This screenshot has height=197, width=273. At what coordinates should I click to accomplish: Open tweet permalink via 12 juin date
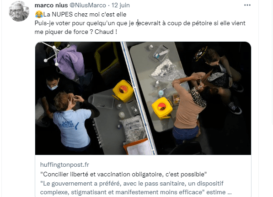(121, 5)
